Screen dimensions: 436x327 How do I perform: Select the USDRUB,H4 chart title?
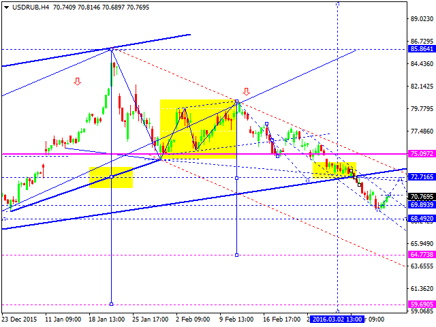(26, 7)
